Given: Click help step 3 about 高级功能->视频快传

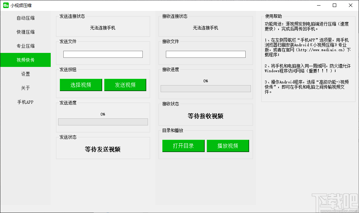Looking at the screenshot, I should (307, 87).
